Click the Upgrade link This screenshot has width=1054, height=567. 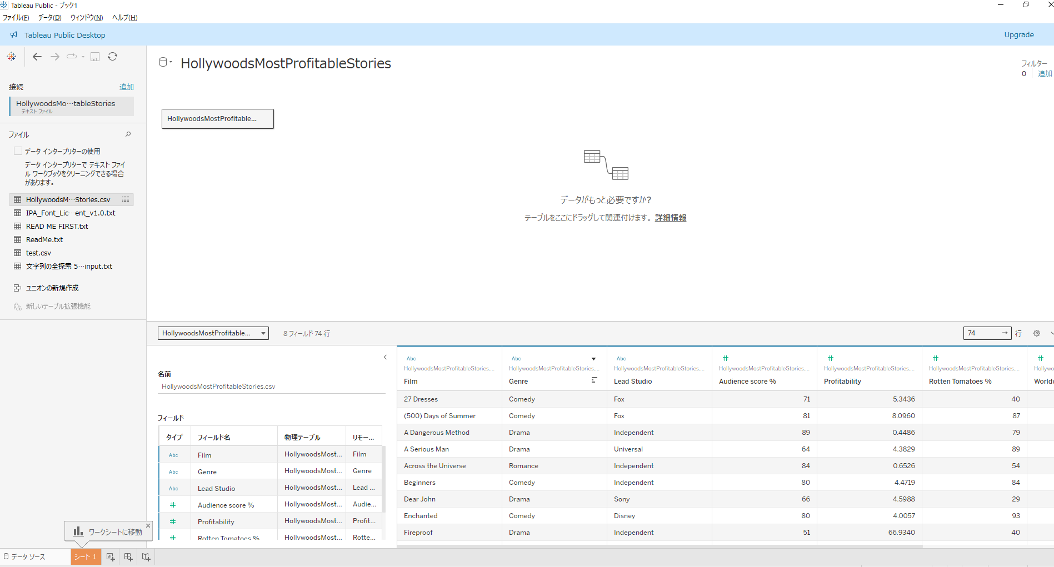coord(1019,34)
